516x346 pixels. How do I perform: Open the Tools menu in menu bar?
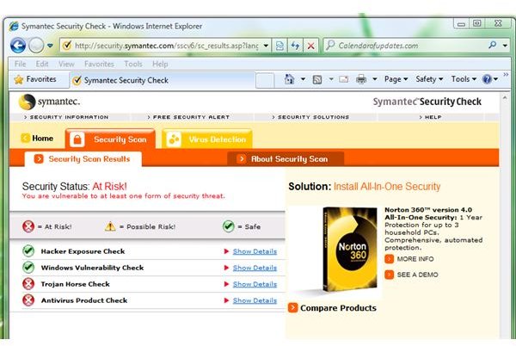[x=133, y=64]
